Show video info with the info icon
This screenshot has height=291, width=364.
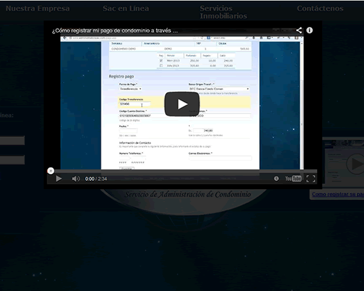[x=310, y=30]
